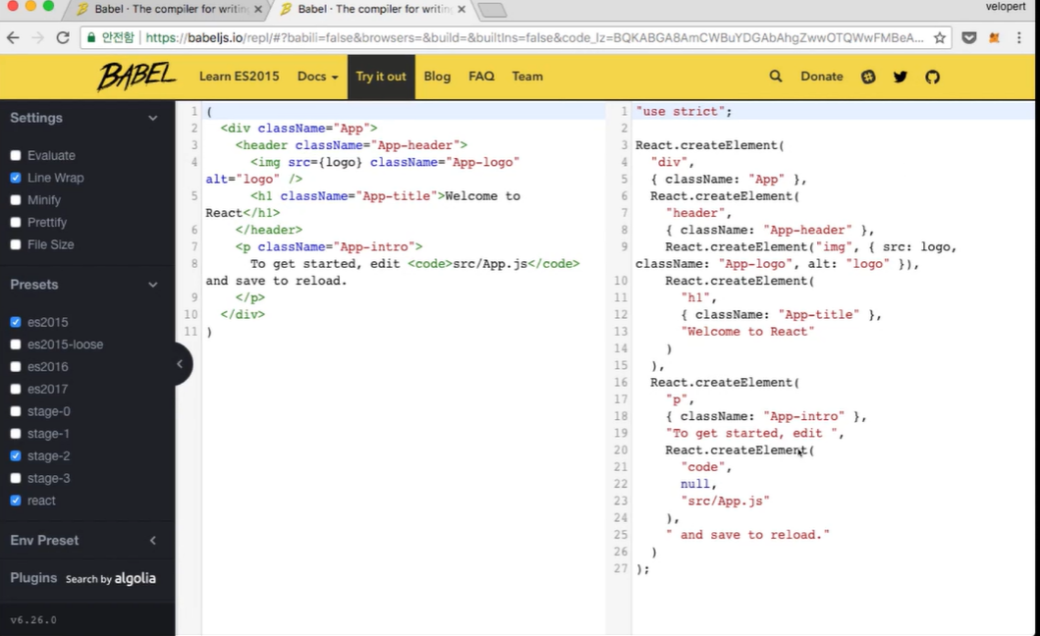Check the stage-1 preset
This screenshot has height=636, width=1040.
pos(16,434)
